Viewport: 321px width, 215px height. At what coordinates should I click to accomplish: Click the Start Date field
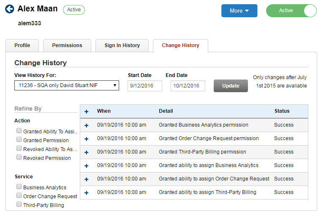point(145,86)
